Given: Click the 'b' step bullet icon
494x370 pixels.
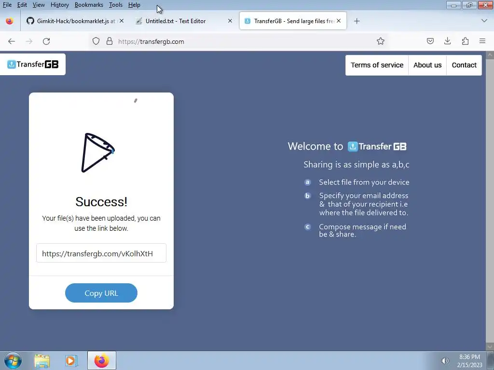Looking at the screenshot, I should tap(307, 196).
